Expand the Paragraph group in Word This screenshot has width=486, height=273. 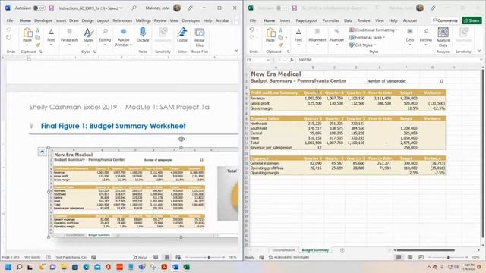(x=69, y=37)
